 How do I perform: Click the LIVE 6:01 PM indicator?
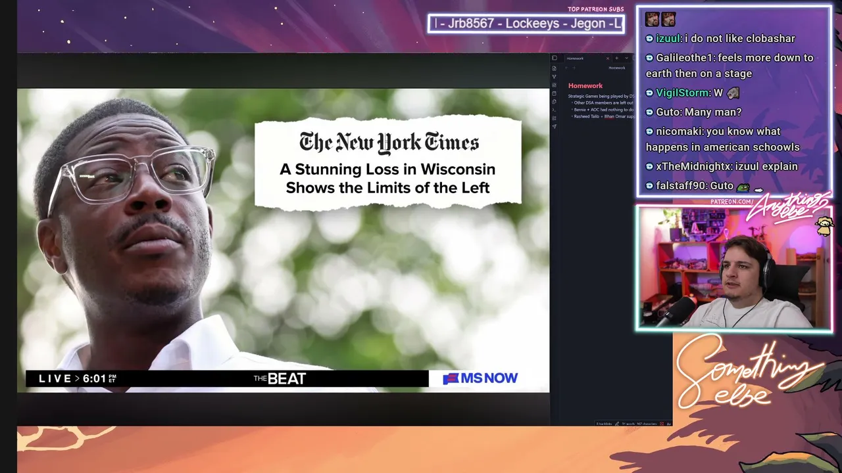point(78,378)
